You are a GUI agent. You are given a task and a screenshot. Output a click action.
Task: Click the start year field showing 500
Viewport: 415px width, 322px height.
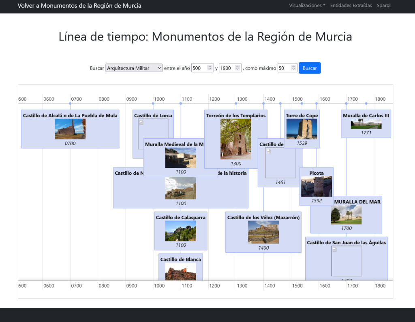199,68
